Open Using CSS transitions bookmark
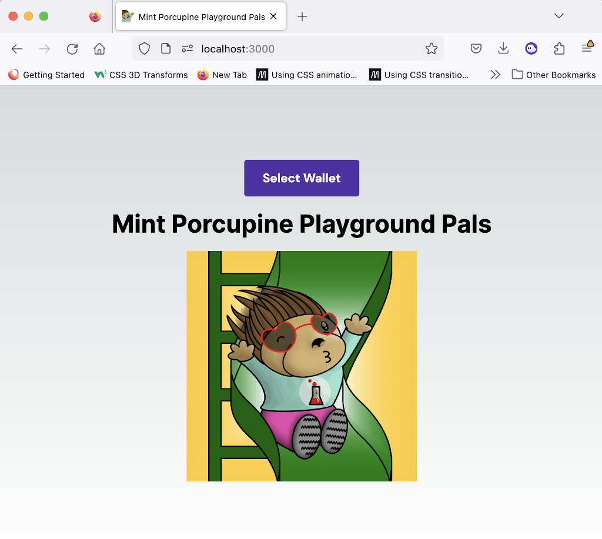The image size is (602, 539). coord(419,75)
